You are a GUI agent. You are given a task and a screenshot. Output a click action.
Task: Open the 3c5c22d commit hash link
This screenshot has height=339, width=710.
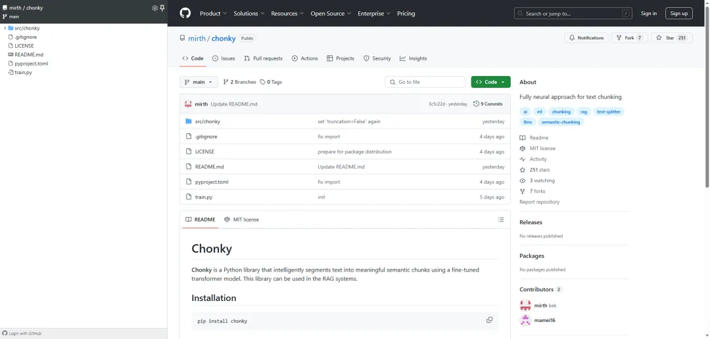pos(437,104)
